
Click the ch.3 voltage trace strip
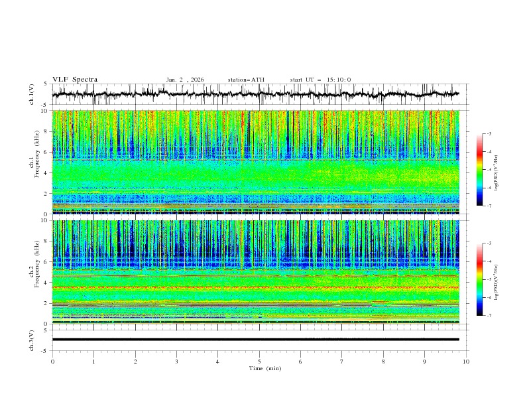255,340
